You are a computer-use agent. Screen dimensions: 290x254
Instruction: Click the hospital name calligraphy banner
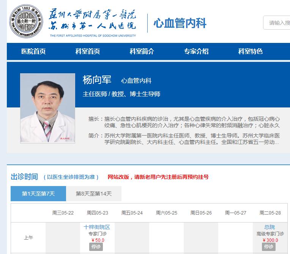pyautogui.click(x=92, y=21)
